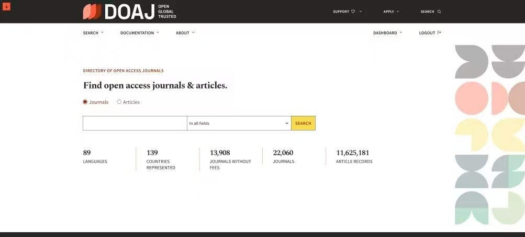Click the DOAJ logo in header
The height and width of the screenshot is (237, 525).
pos(119,12)
